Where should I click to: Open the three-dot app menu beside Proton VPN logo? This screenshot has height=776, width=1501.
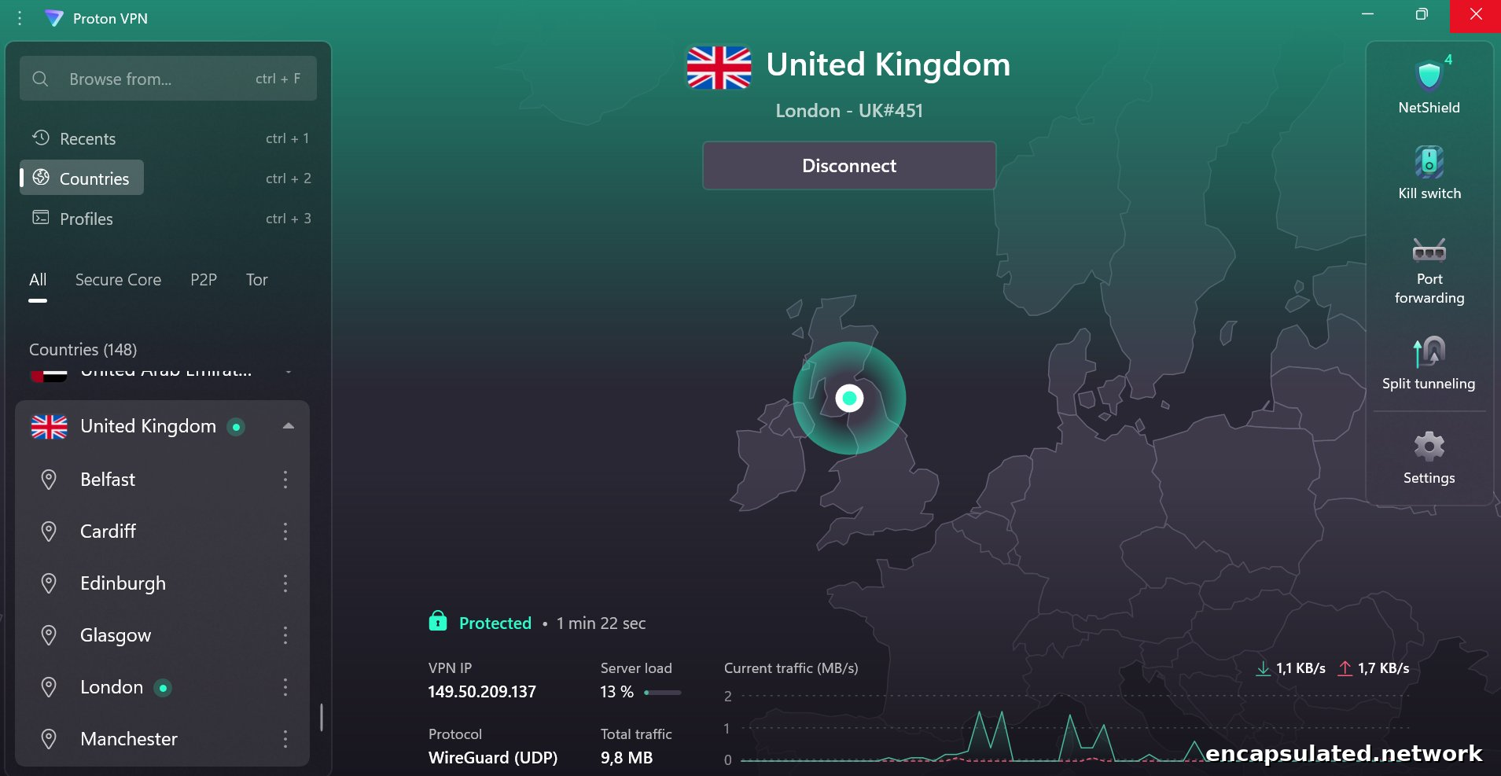[20, 17]
